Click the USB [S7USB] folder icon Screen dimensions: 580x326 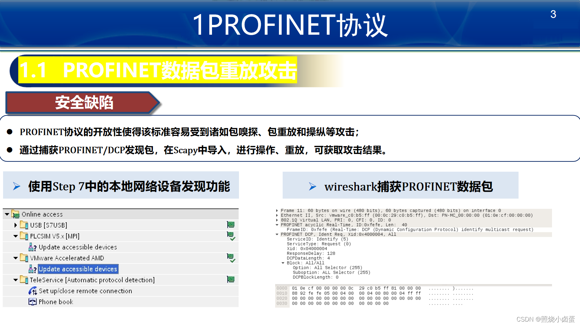tap(24, 225)
